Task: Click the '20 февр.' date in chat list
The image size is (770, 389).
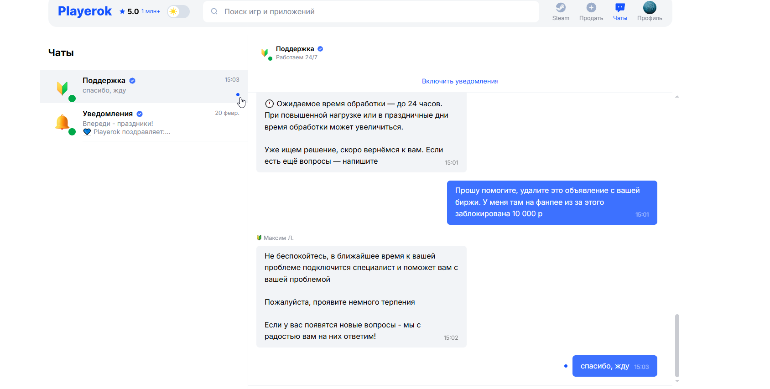Action: [x=227, y=113]
